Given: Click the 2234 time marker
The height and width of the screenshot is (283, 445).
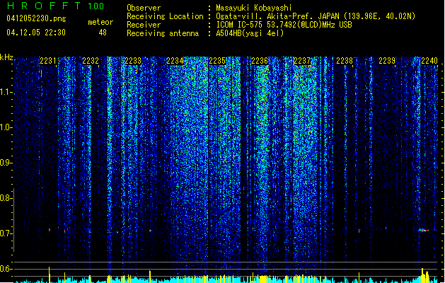Looking at the screenshot, I should pyautogui.click(x=175, y=61).
